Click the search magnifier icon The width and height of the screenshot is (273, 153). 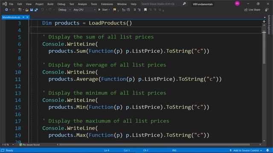(184, 4)
